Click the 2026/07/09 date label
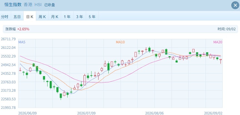Screen dimensions: 240x115 86,113
